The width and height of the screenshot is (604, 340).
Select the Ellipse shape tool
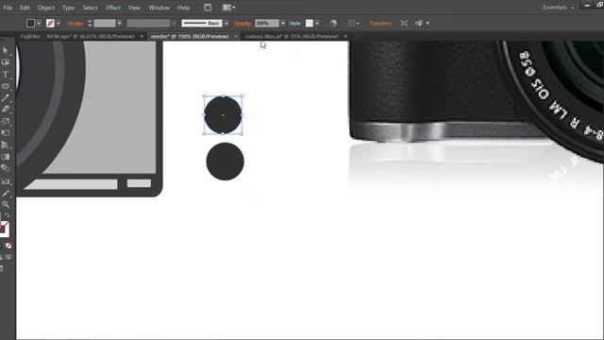coord(6,86)
